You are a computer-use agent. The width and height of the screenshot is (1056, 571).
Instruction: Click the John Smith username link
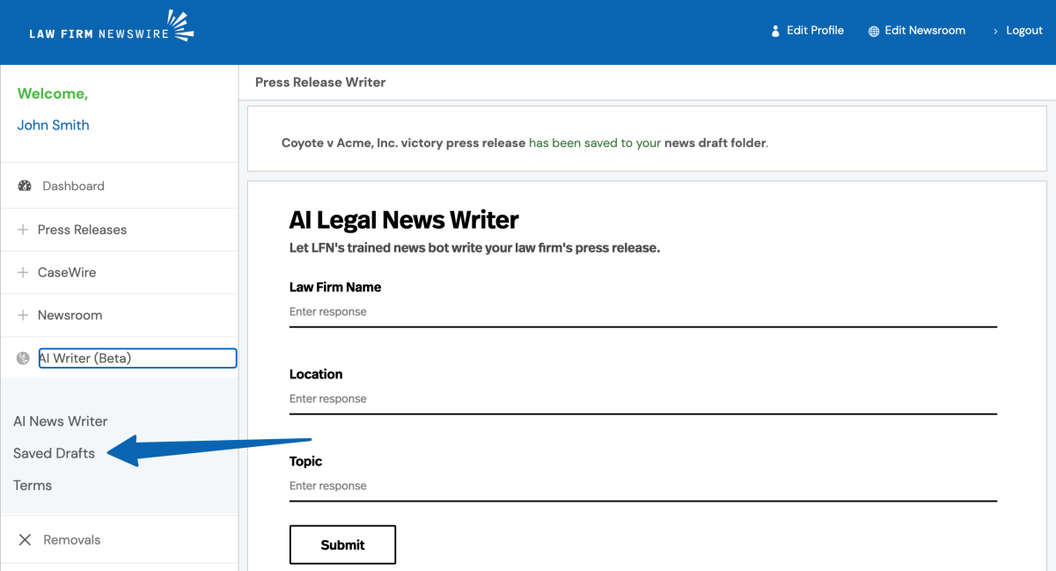coord(53,125)
